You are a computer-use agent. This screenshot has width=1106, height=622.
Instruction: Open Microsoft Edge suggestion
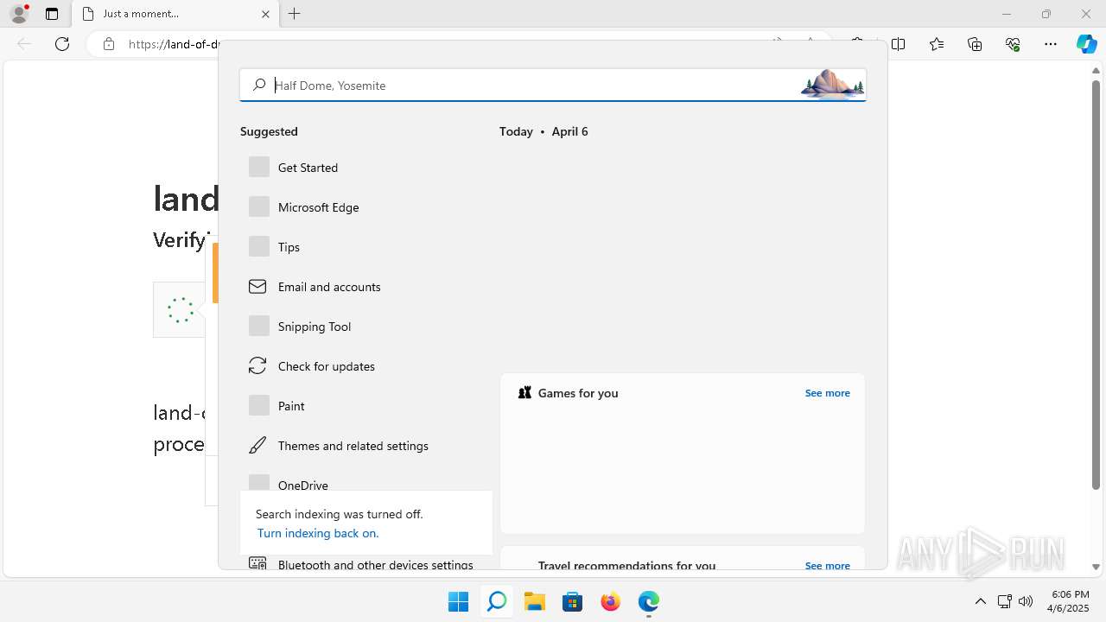tap(366, 207)
